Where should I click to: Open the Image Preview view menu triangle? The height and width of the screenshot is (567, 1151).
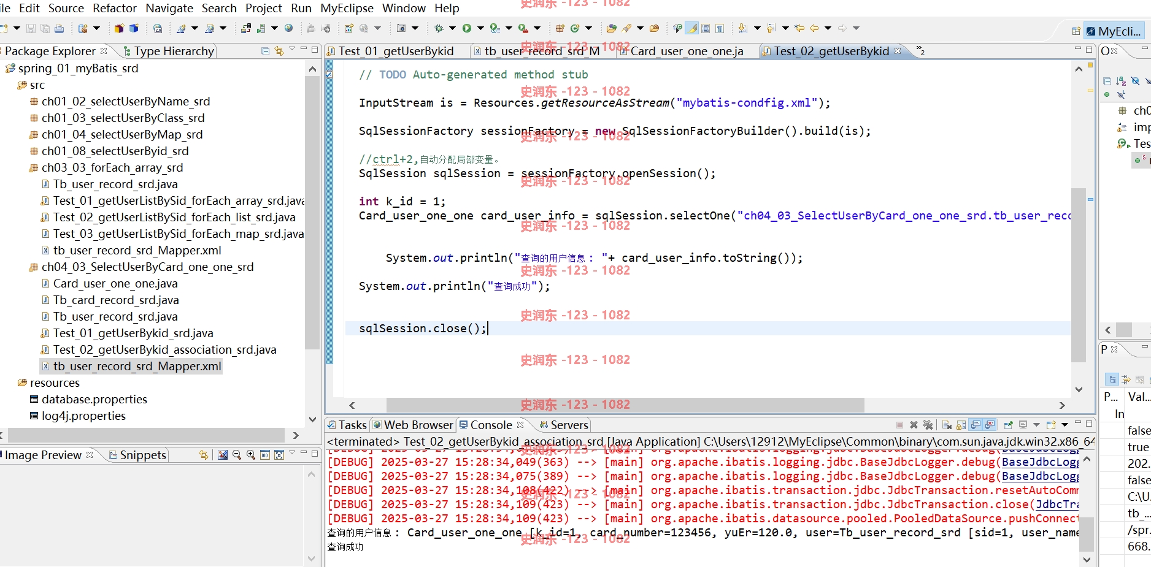tap(292, 453)
